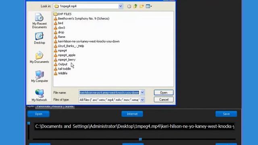Image resolution: width=258 pixels, height=145 pixels.
Task: Click VLC icon beside Wildlife file
Action: pyautogui.click(x=56, y=73)
